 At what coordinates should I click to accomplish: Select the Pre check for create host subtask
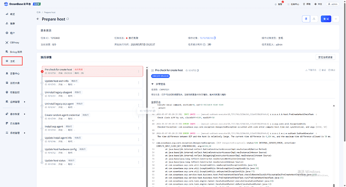pos(92,71)
